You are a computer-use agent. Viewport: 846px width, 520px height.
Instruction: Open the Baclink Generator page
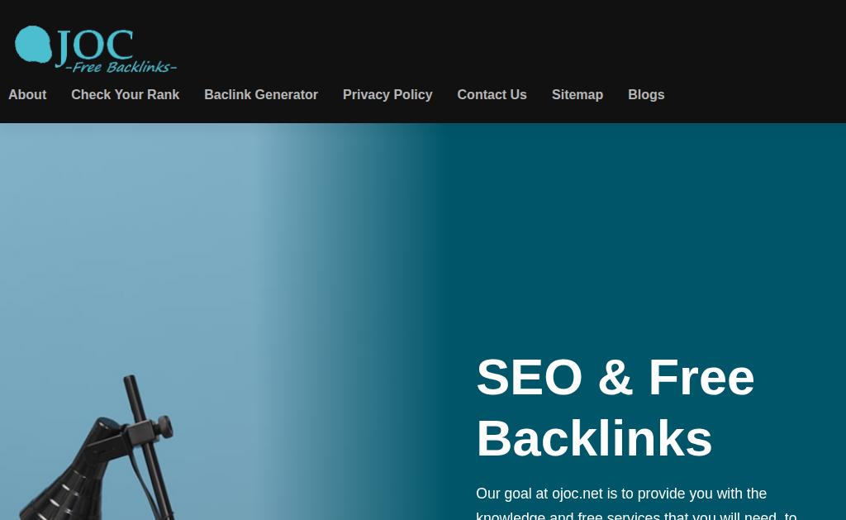261,94
